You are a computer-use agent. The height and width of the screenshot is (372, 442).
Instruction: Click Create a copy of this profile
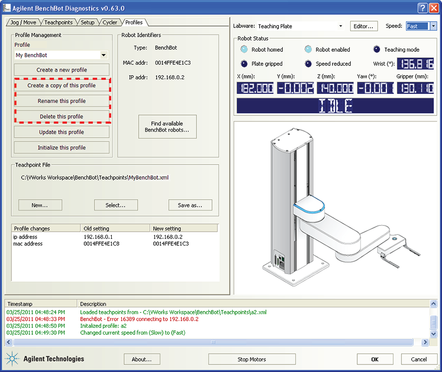coord(62,85)
